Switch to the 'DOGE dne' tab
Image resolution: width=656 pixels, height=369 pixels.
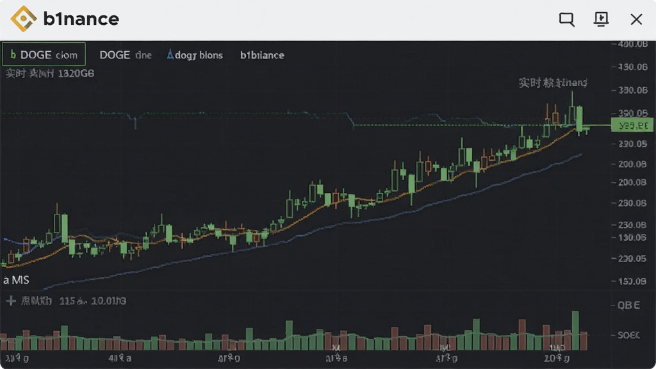coord(125,55)
